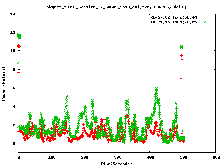Click the red calibration peak near 500 seconds
This screenshot has width=223, height=167.
tap(181, 55)
